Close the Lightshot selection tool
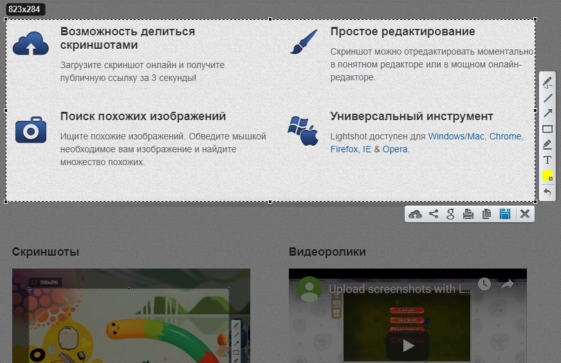 pyautogui.click(x=525, y=214)
